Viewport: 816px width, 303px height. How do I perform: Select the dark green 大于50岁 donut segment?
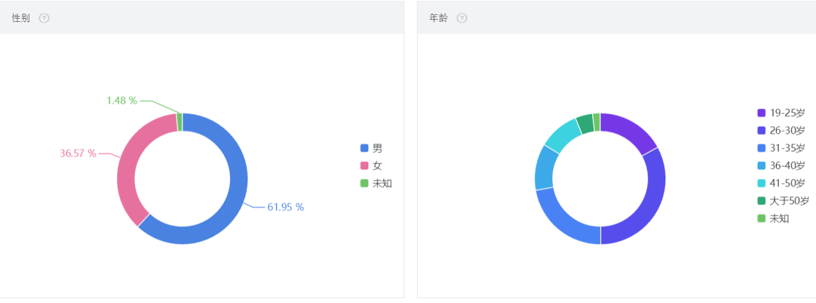[x=585, y=124]
